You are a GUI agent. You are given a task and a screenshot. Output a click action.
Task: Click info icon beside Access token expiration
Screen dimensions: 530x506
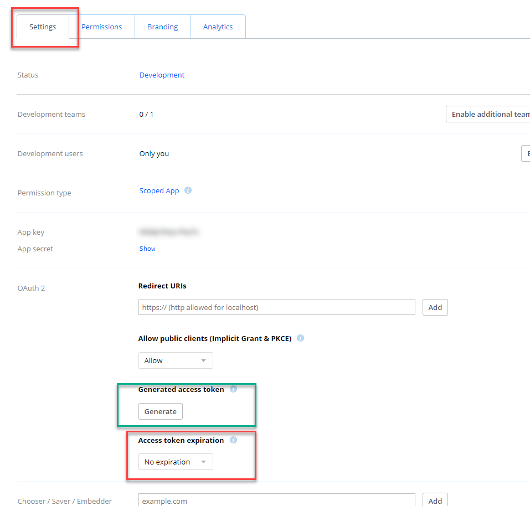pos(233,440)
